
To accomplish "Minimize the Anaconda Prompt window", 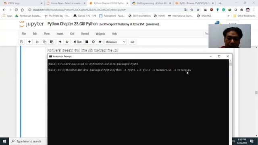I will click(x=210, y=56).
